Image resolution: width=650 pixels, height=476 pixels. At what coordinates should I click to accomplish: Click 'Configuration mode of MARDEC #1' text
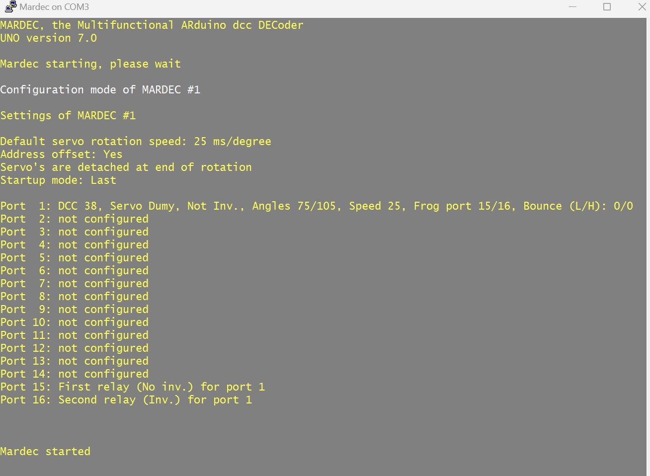100,90
